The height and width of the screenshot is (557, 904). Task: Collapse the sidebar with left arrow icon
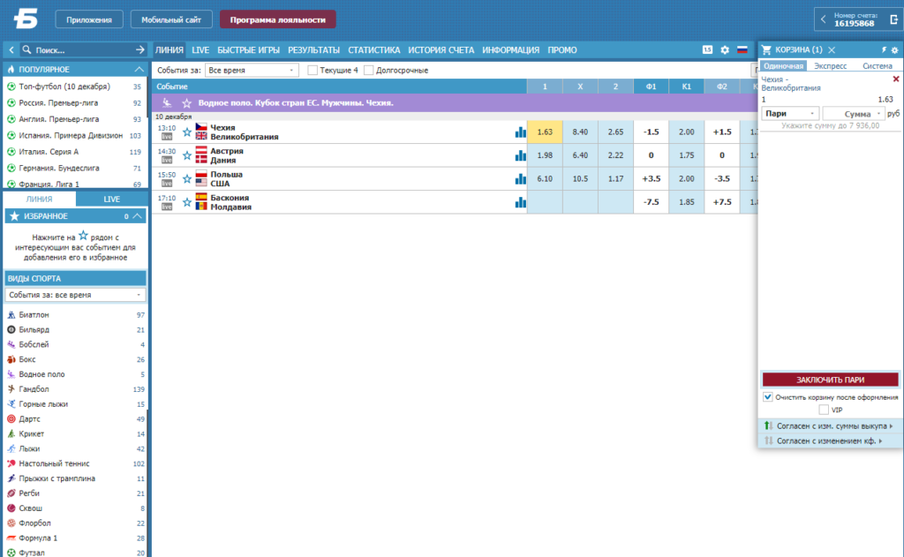click(x=11, y=50)
